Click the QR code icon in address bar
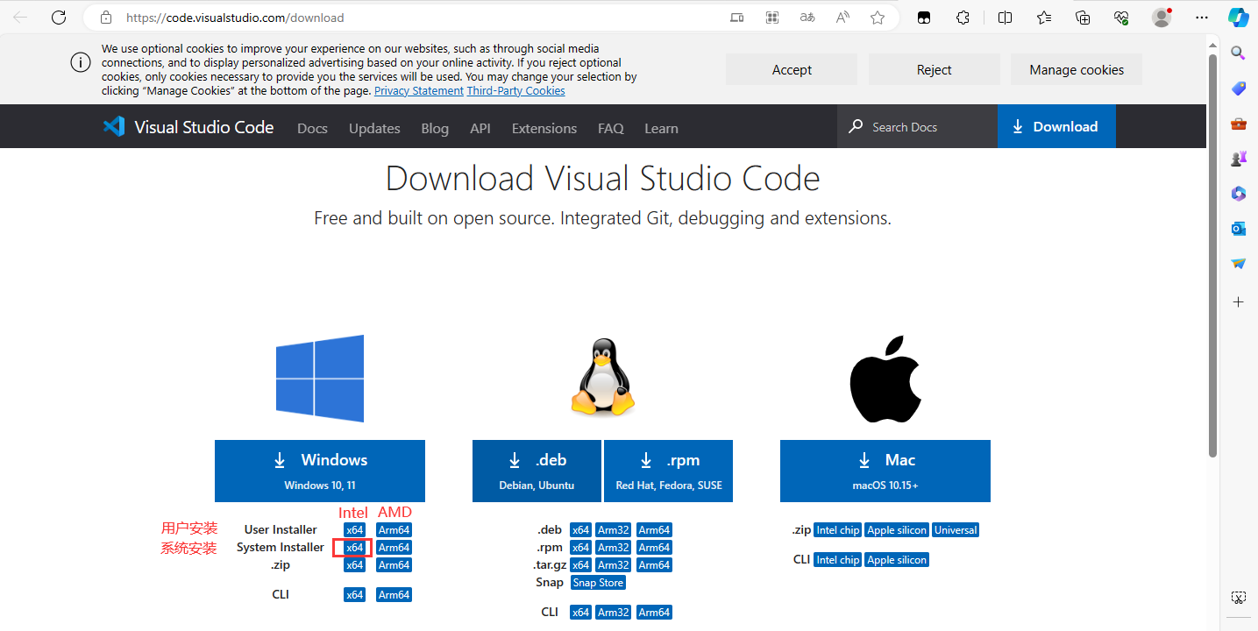This screenshot has height=631, width=1258. coord(772,18)
